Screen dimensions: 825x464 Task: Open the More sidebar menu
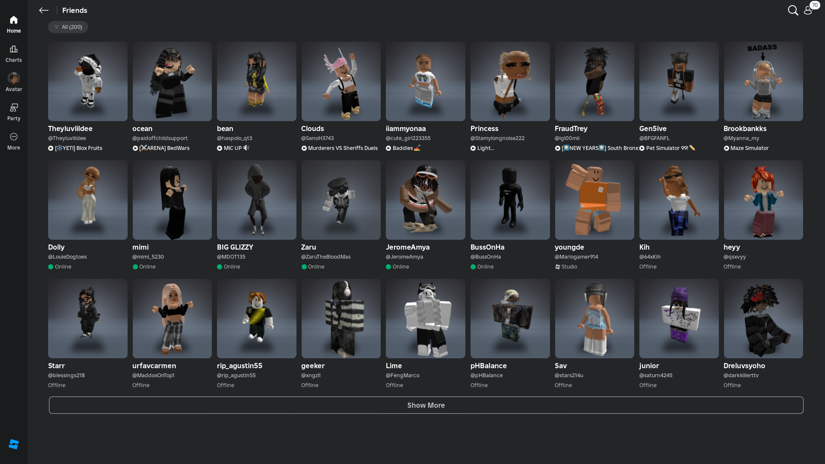[x=14, y=141]
